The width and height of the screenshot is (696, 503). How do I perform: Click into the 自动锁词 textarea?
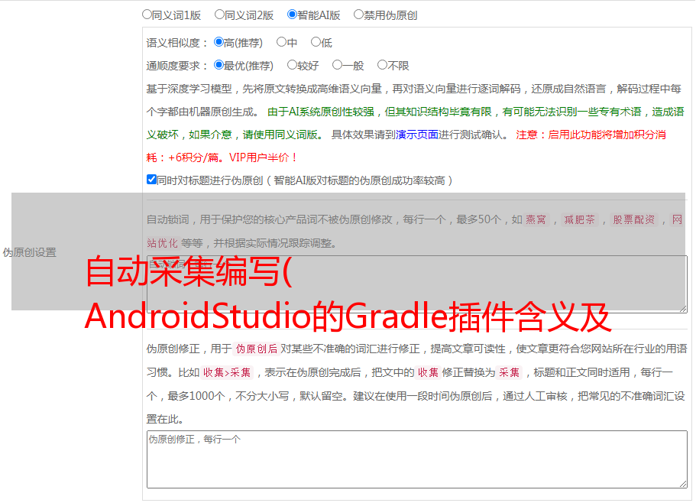pos(417,284)
